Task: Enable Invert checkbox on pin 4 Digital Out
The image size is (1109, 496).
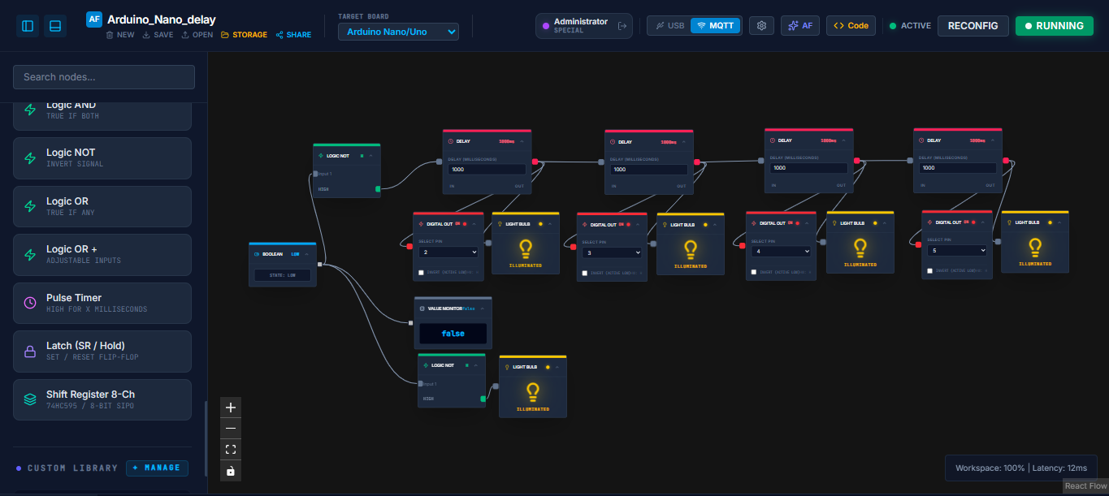Action: click(x=753, y=272)
